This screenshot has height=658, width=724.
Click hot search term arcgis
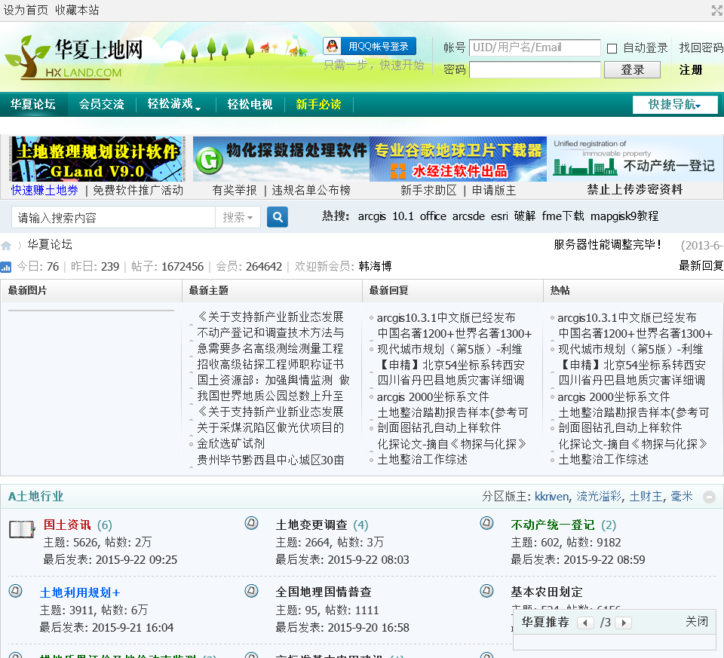pos(372,216)
